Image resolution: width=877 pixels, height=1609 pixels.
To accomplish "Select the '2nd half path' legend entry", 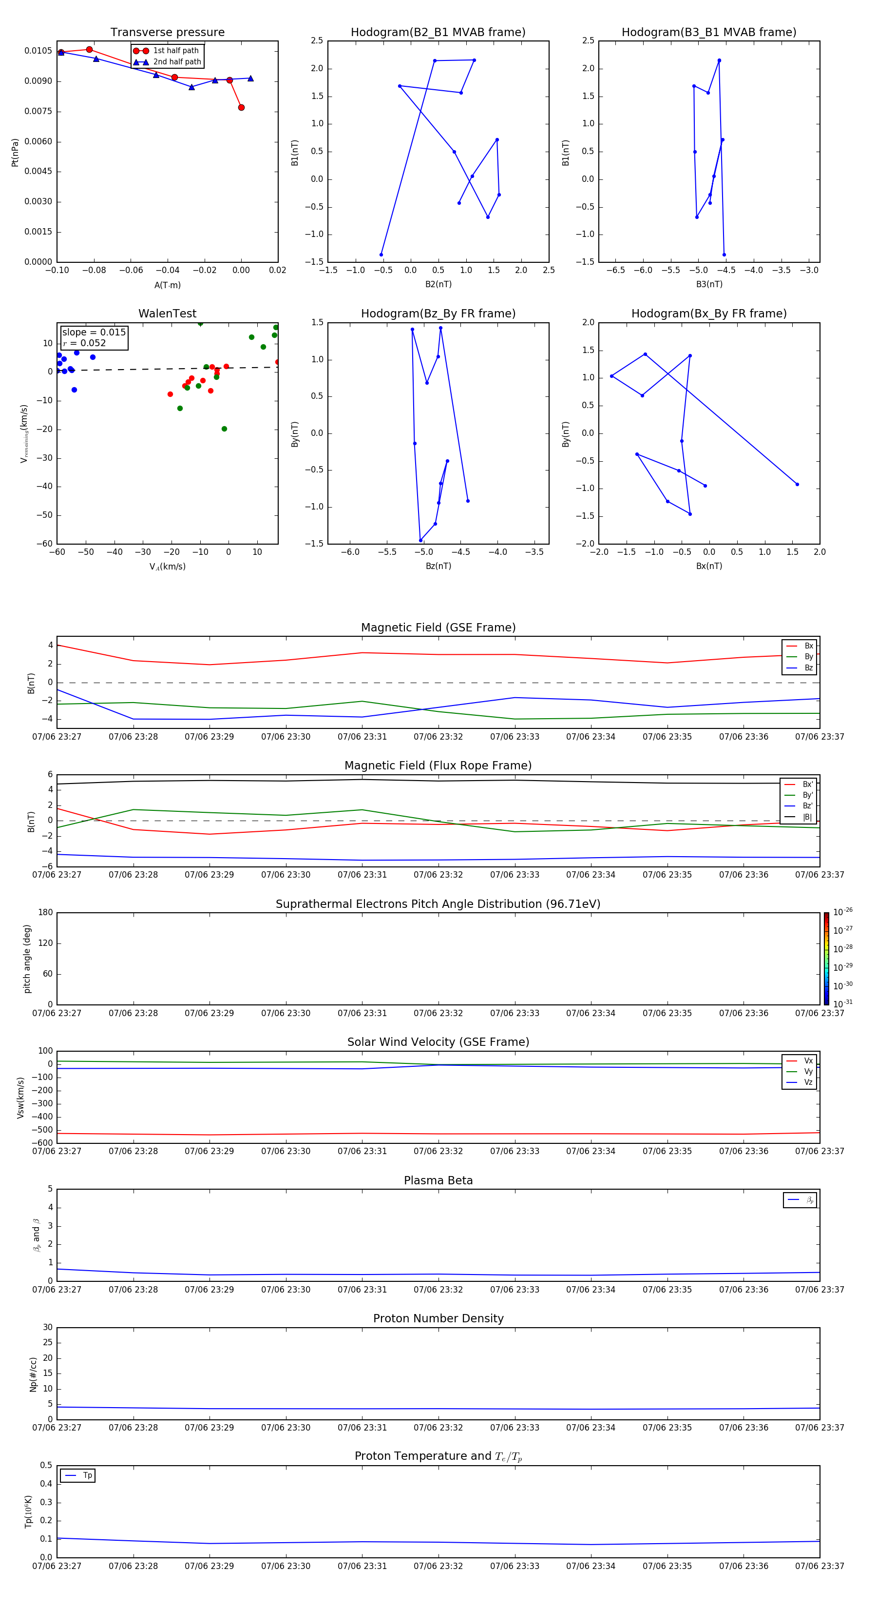I will tap(167, 62).
